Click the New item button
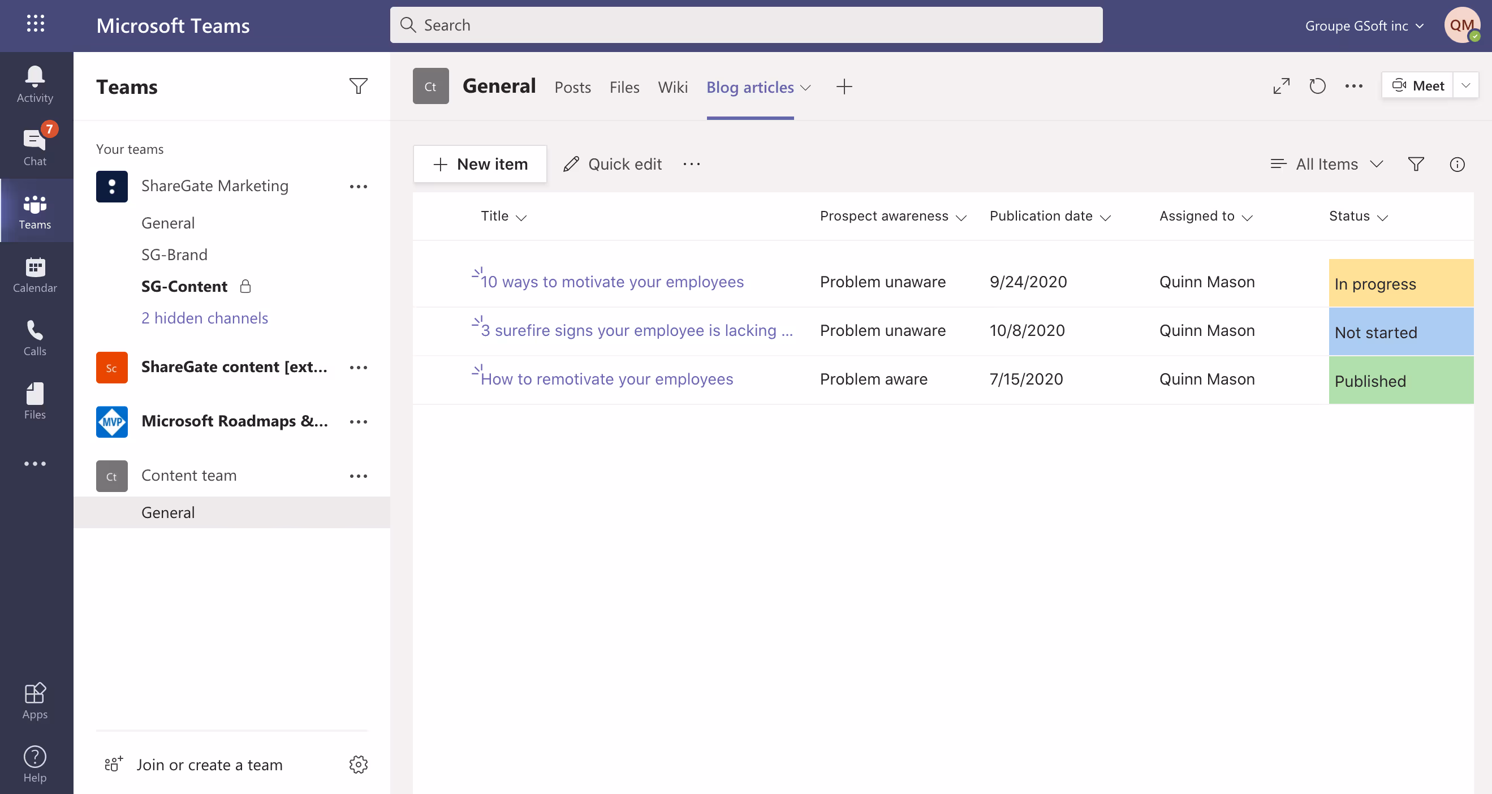 point(480,165)
